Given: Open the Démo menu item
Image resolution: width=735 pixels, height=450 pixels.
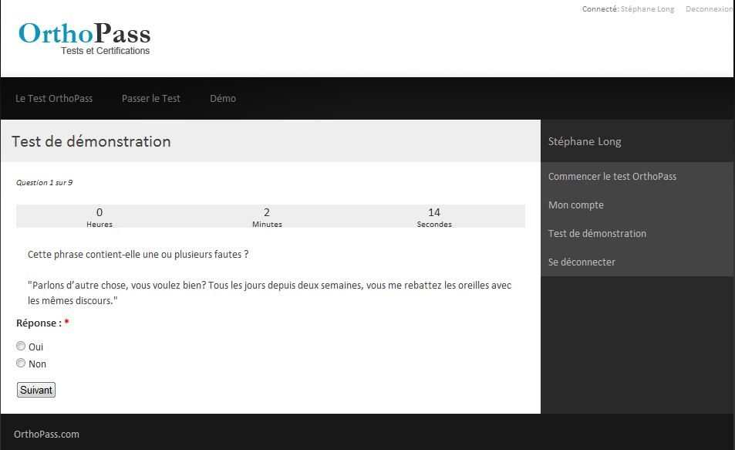Looking at the screenshot, I should pyautogui.click(x=223, y=99).
